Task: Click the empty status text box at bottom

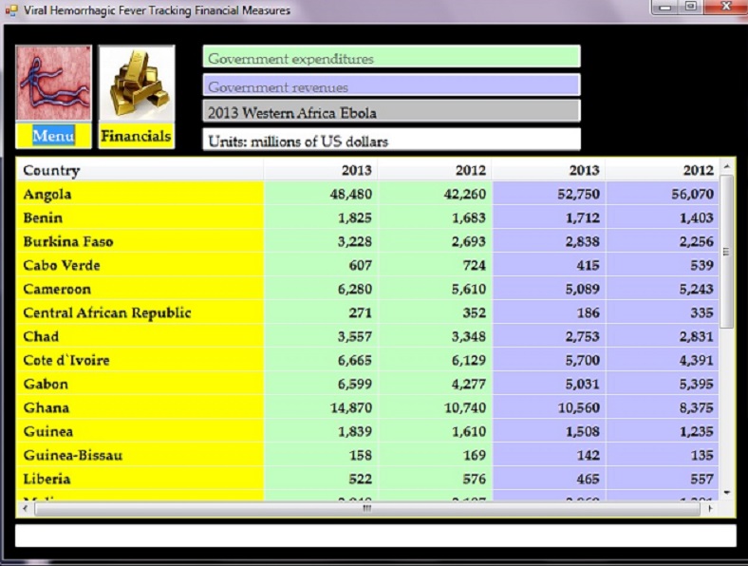Action: pos(375,536)
